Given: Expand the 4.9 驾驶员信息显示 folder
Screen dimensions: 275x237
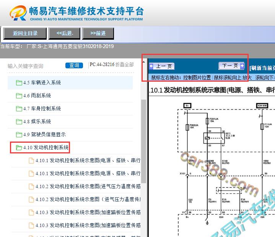Looking at the screenshot, I should pyautogui.click(x=70, y=134).
